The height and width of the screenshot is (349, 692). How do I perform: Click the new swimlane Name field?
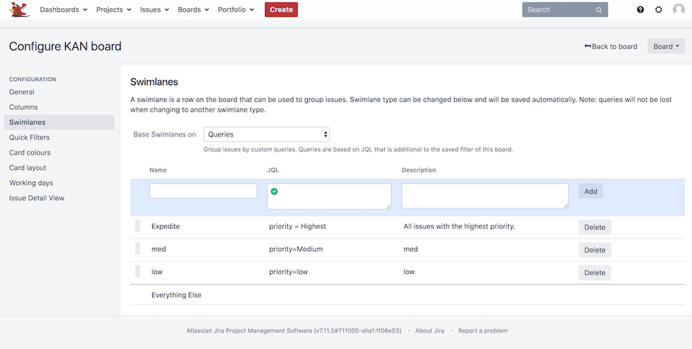tap(203, 191)
